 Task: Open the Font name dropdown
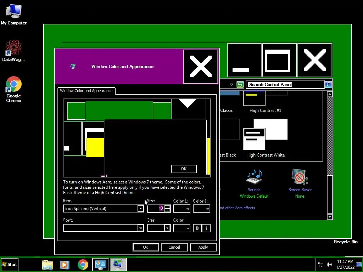pyautogui.click(x=140, y=228)
